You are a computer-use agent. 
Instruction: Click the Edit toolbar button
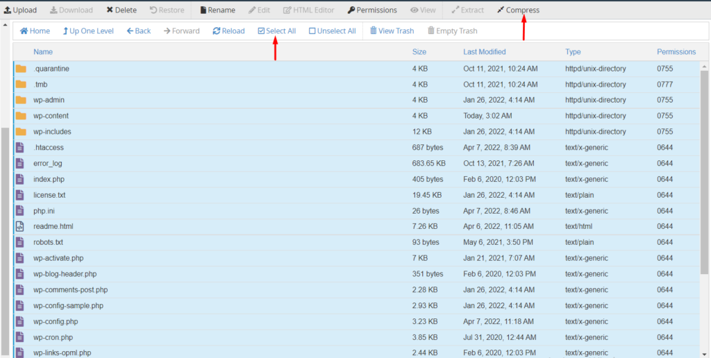pos(260,10)
